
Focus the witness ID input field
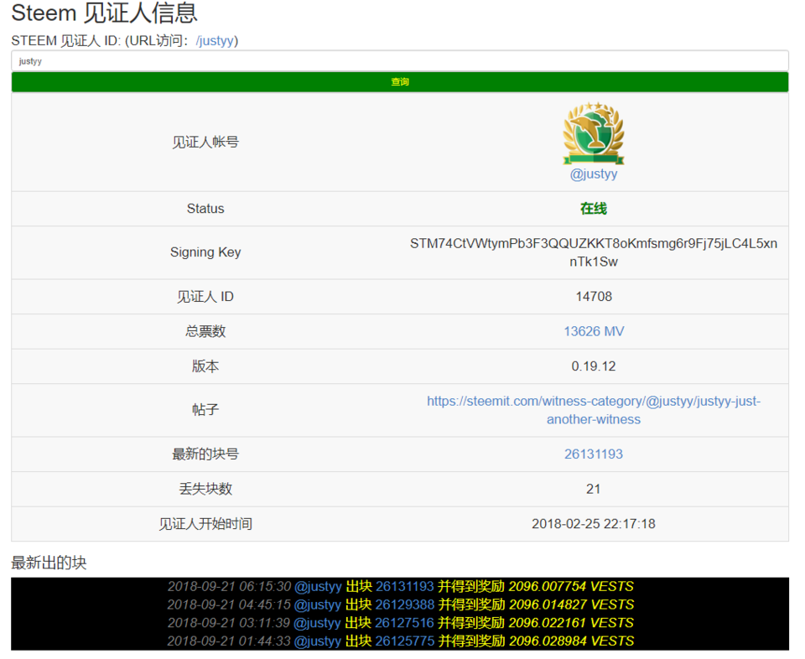click(400, 61)
